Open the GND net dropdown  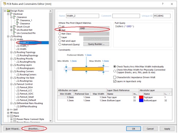[94, 29]
